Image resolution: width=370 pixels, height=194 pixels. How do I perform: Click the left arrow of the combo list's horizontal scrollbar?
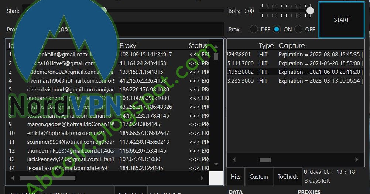[x=12, y=178]
